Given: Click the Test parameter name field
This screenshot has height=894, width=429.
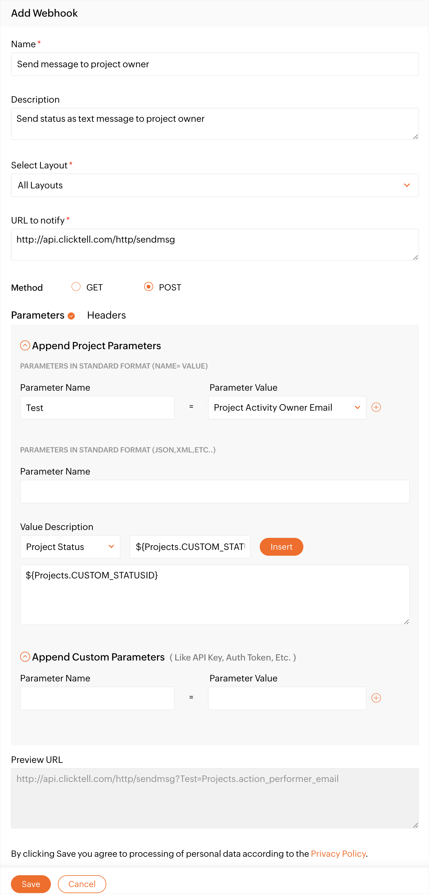Looking at the screenshot, I should (97, 407).
